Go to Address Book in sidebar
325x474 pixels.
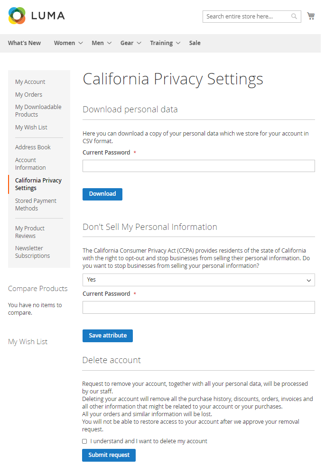pos(33,147)
